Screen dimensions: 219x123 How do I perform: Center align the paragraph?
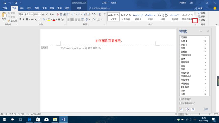click(x=72, y=19)
